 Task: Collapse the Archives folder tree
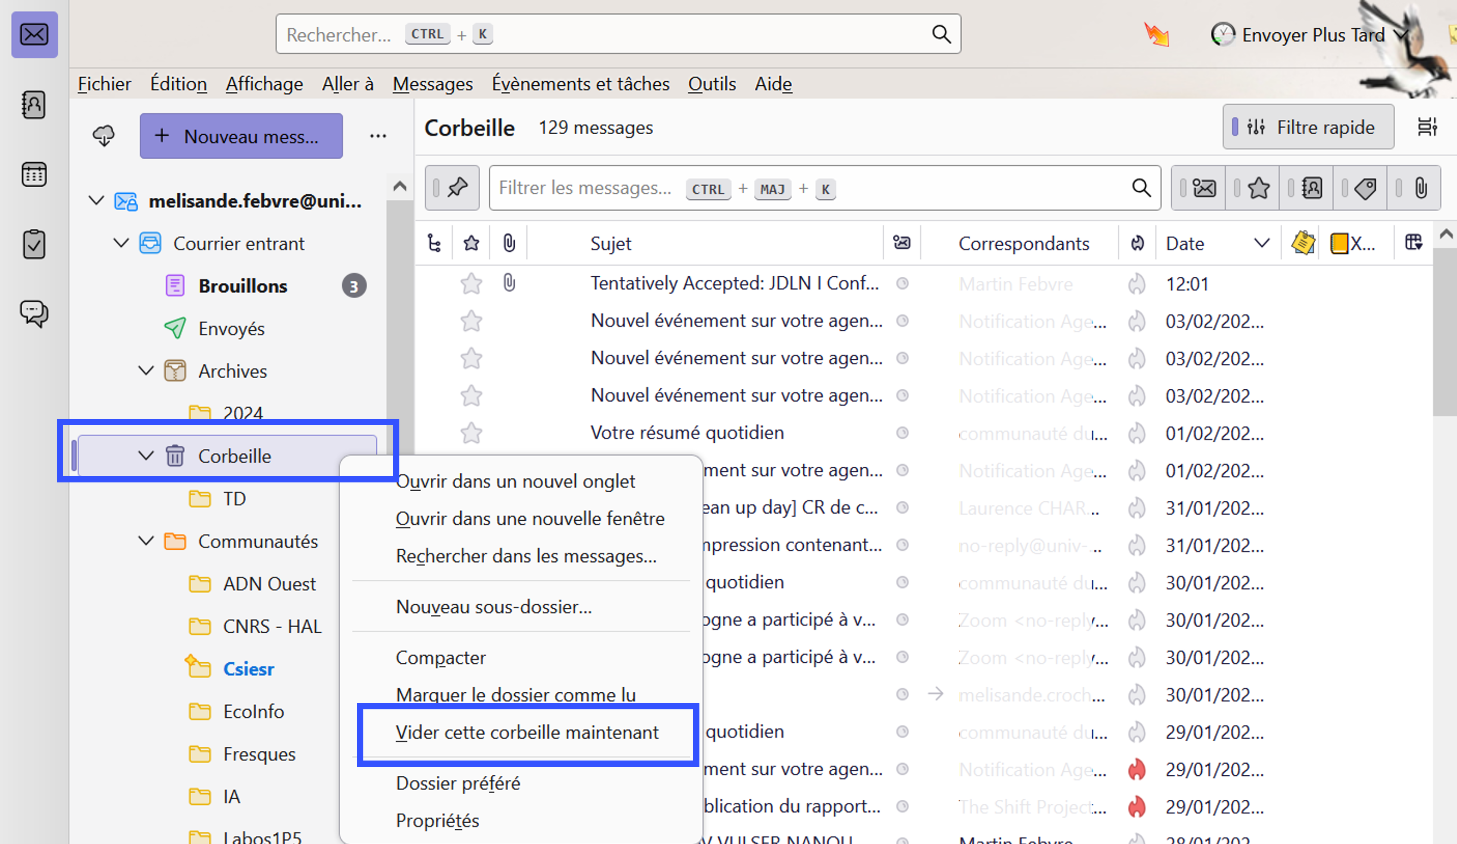coord(146,371)
